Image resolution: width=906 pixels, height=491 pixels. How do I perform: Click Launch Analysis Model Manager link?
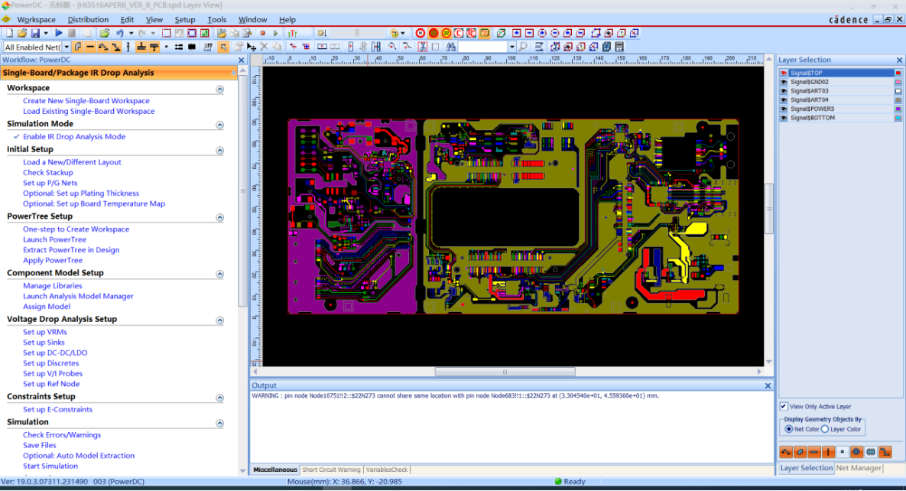[78, 296]
